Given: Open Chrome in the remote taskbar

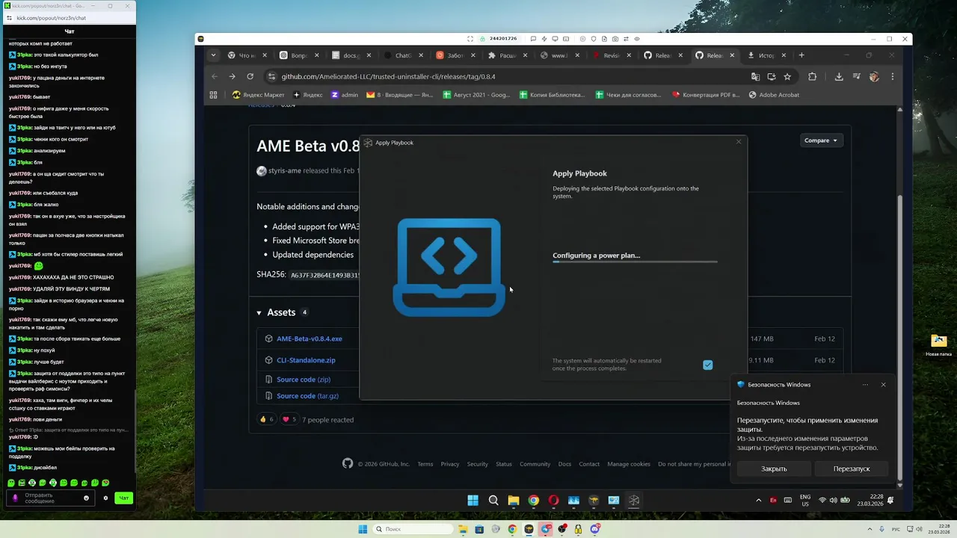Looking at the screenshot, I should pos(533,501).
